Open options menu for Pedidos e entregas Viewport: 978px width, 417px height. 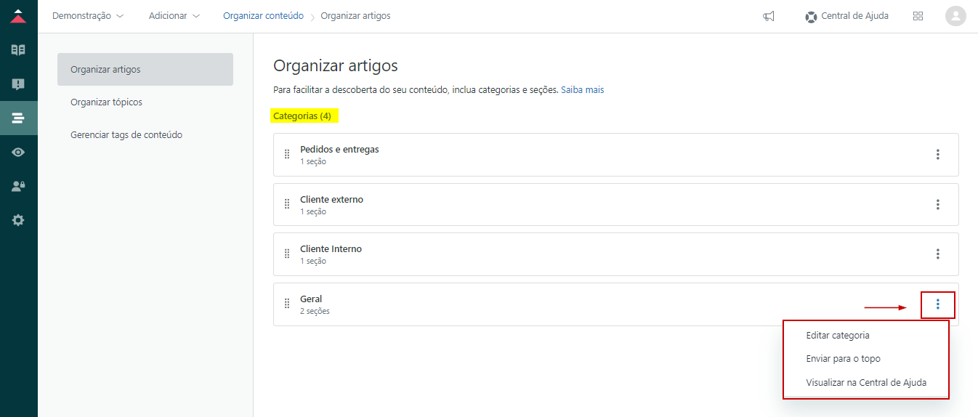coord(938,155)
